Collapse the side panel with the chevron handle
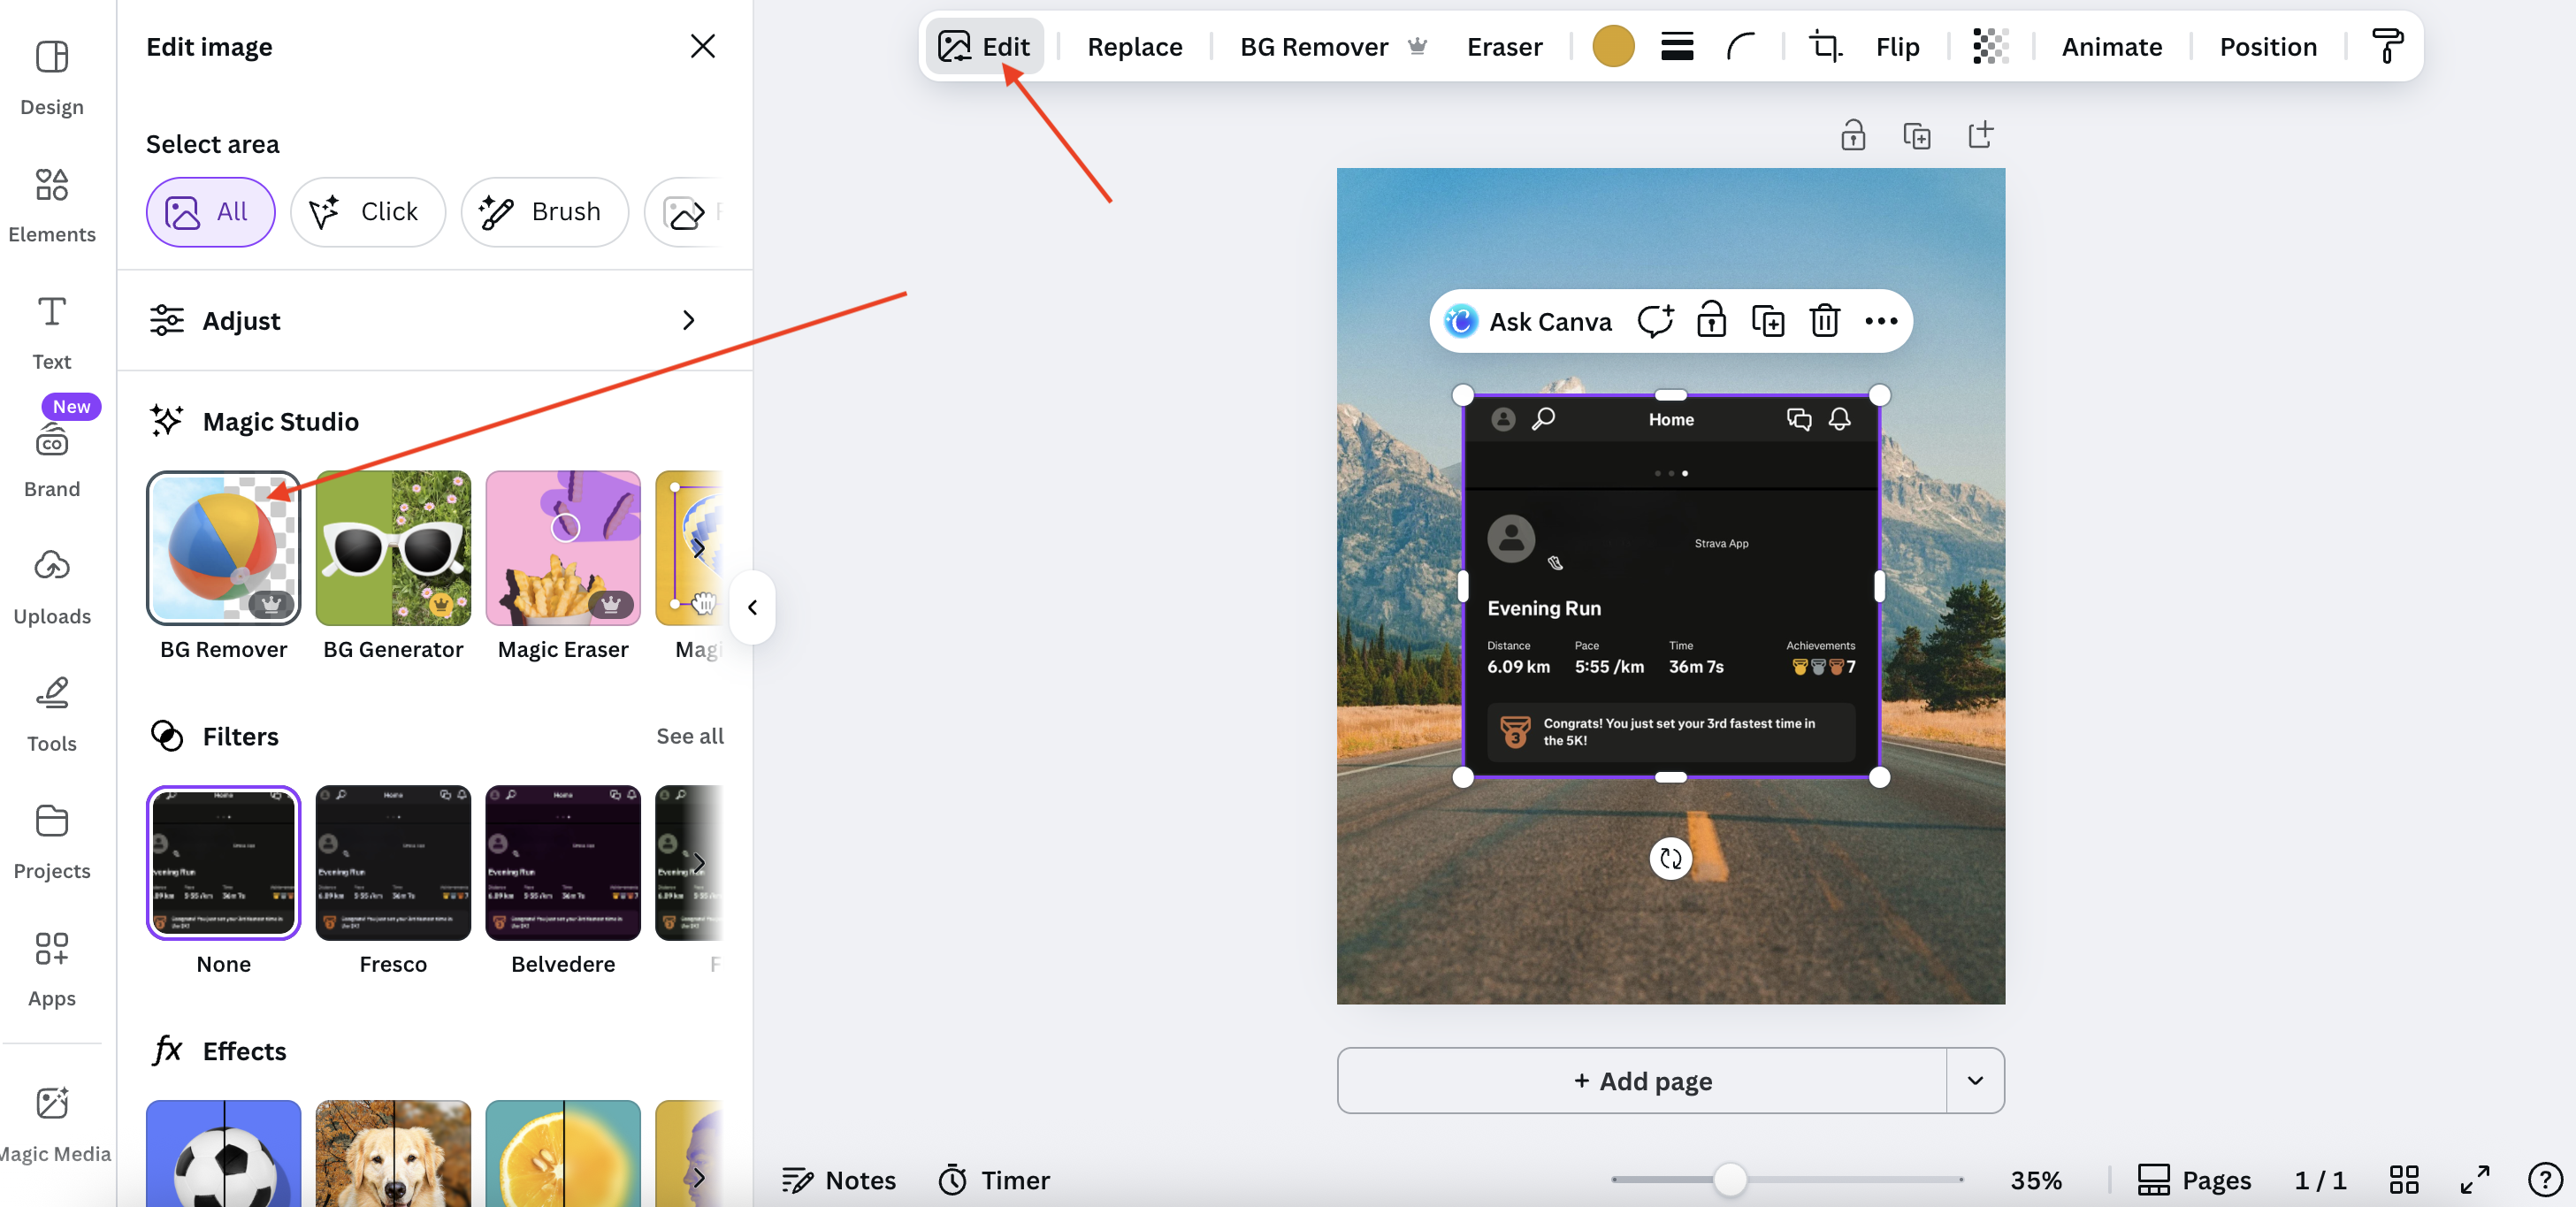 [752, 607]
